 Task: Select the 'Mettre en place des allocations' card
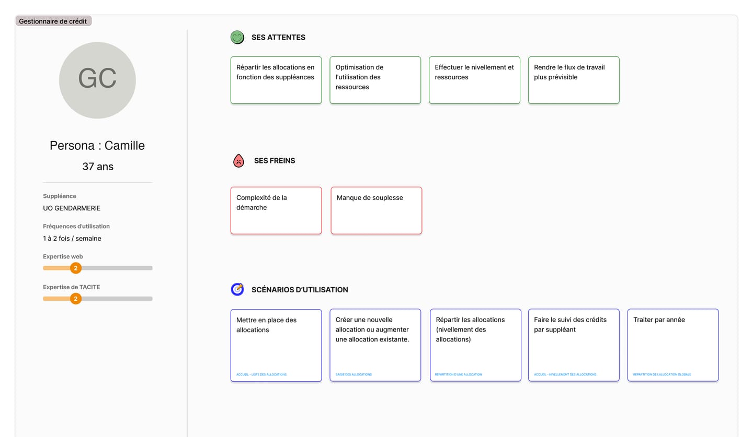point(276,345)
